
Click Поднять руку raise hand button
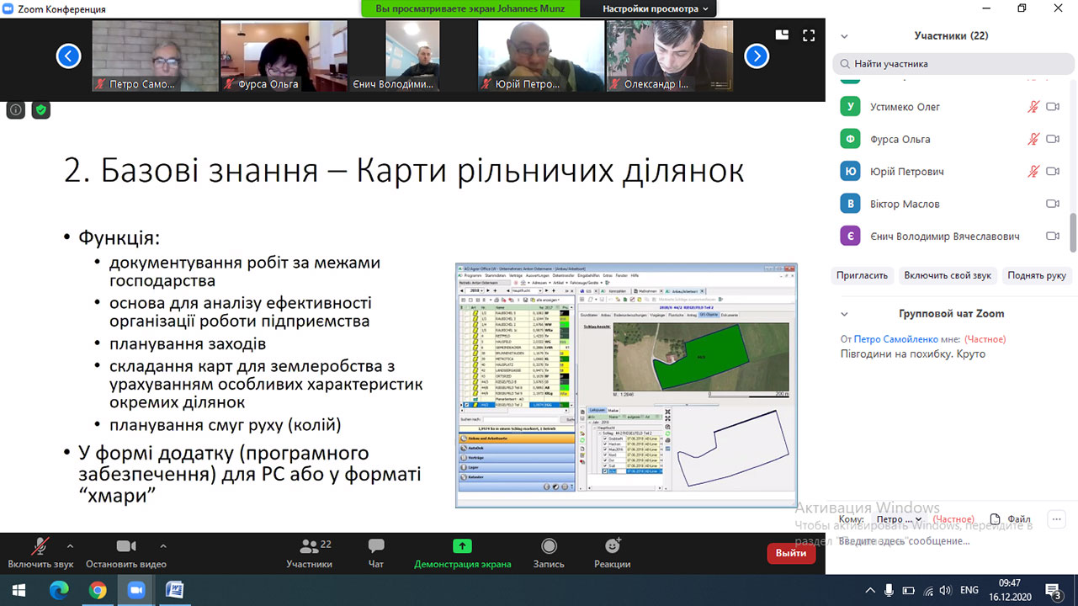tap(1036, 275)
